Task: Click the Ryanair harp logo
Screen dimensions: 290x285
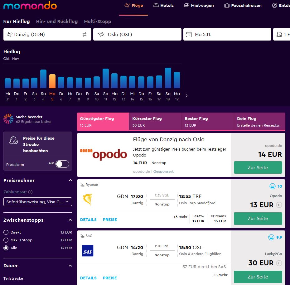Action: click(88, 199)
